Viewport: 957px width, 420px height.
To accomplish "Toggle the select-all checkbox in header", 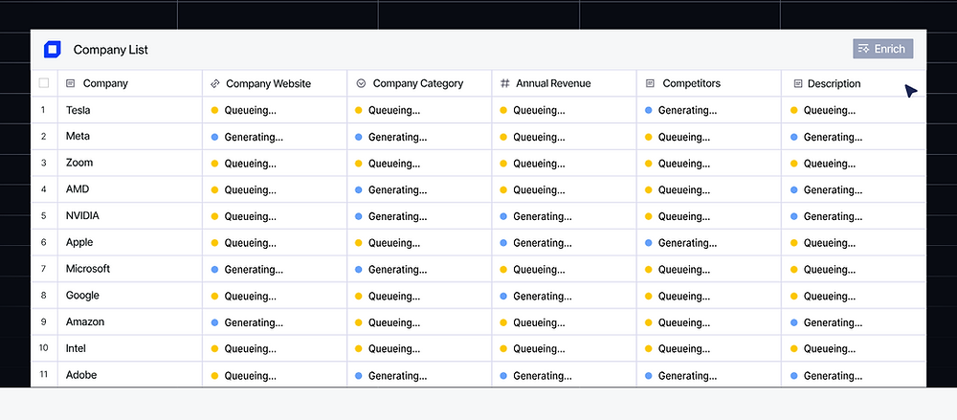I will tap(44, 83).
